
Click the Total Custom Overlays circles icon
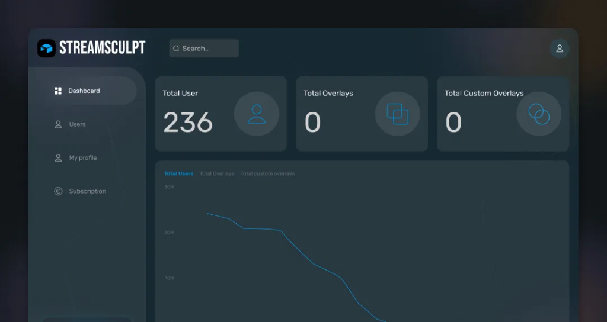click(539, 114)
